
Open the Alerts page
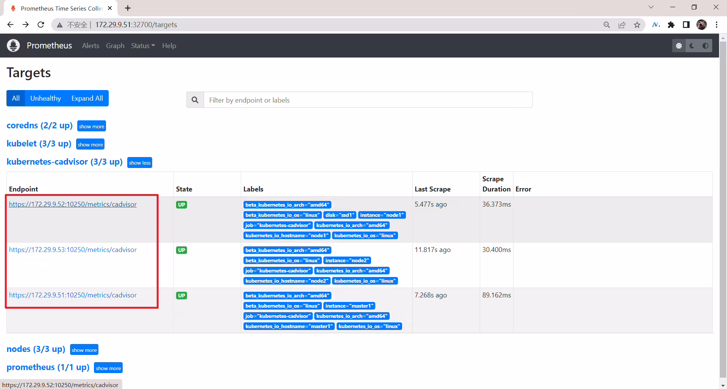(90, 45)
